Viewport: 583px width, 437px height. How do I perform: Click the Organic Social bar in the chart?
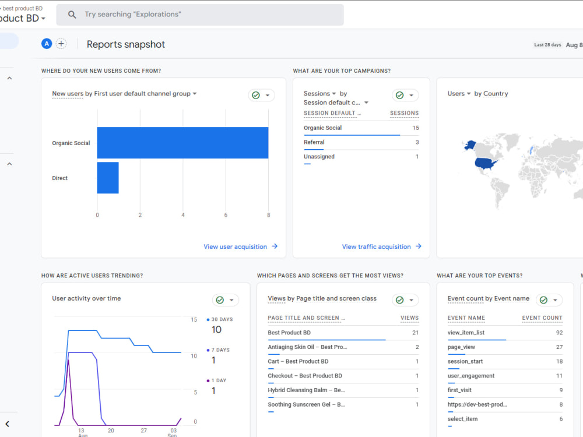pyautogui.click(x=182, y=143)
